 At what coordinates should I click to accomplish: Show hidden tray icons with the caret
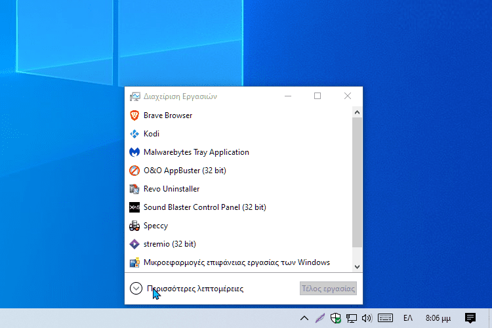pyautogui.click(x=304, y=318)
